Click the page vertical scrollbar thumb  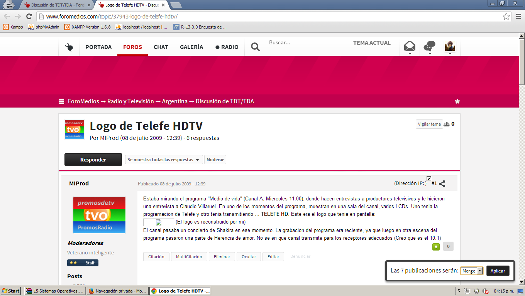522,62
